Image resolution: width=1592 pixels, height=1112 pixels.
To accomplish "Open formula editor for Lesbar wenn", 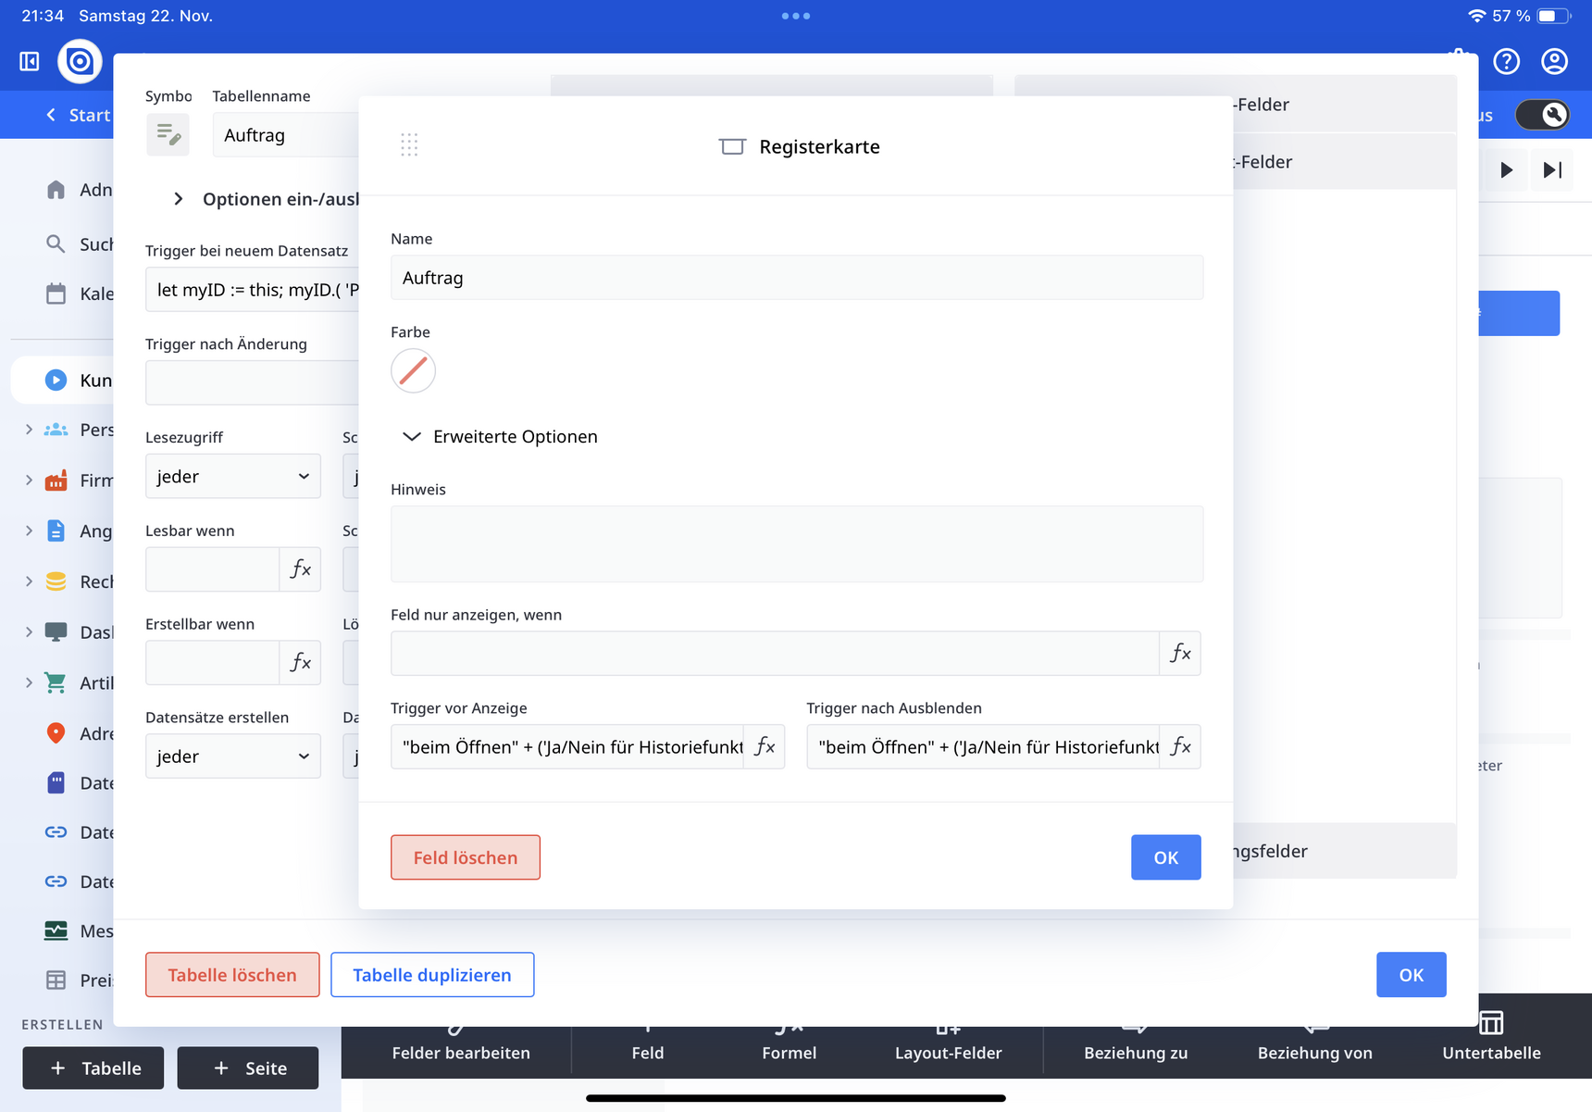I will pos(300,569).
